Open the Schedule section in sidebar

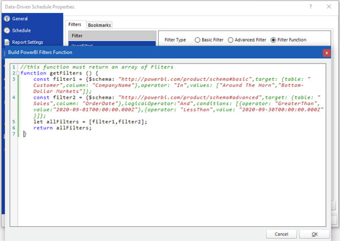pos(18,31)
